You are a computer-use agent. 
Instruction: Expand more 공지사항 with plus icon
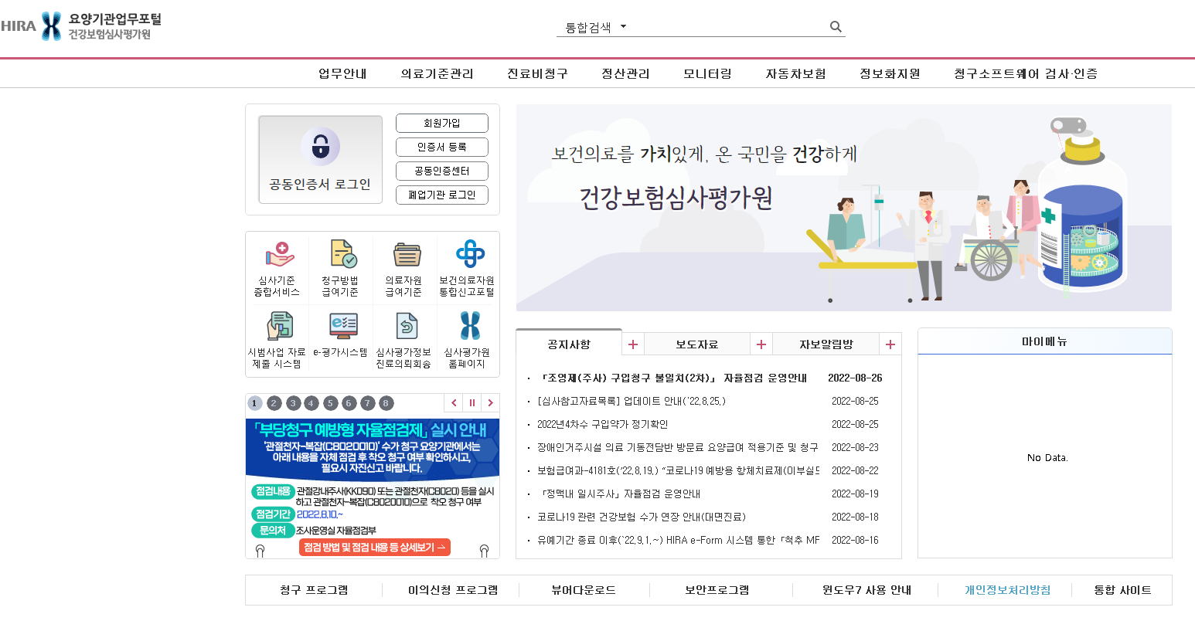(x=633, y=344)
